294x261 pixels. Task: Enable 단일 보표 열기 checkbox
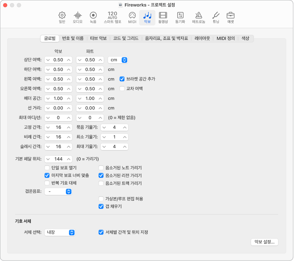click(x=47, y=168)
